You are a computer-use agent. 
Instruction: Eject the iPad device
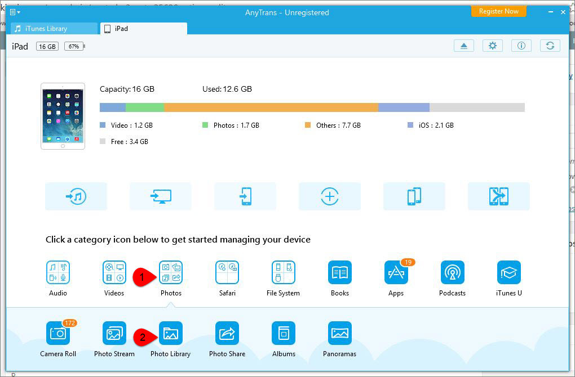pos(464,46)
